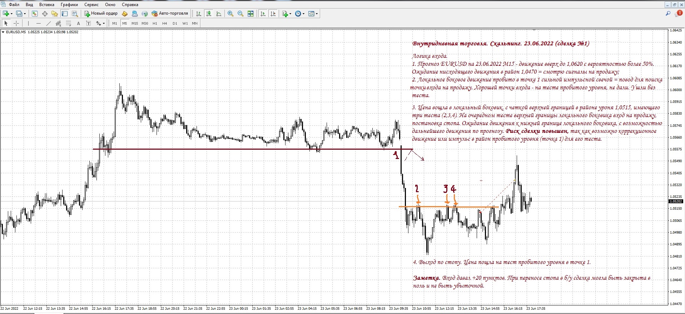Switch chart to candlestick mode

coord(209,14)
